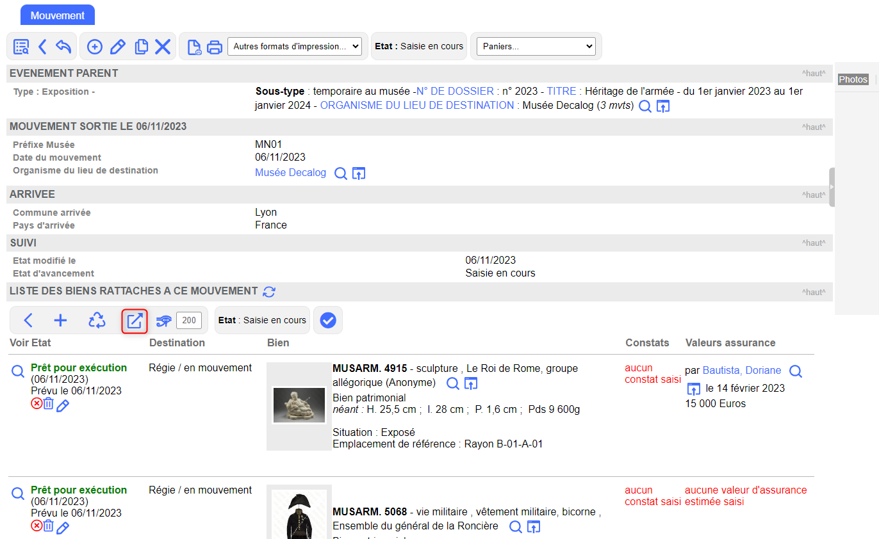
Task: View details magnifier for MUSARM. 4915 row status
Action: (x=18, y=371)
